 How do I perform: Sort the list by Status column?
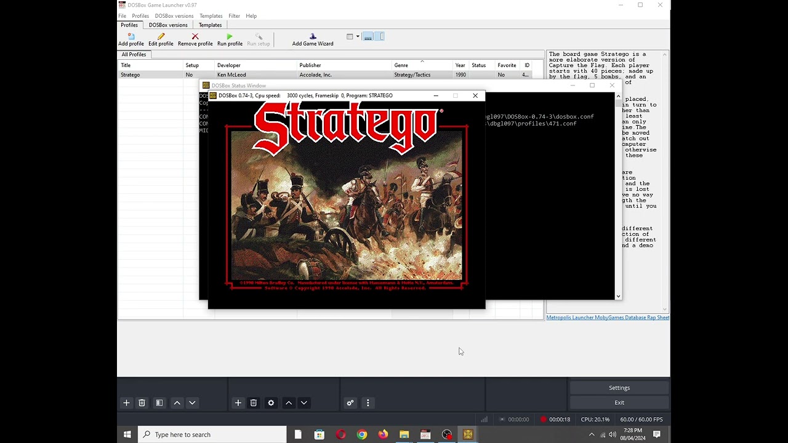[482, 65]
